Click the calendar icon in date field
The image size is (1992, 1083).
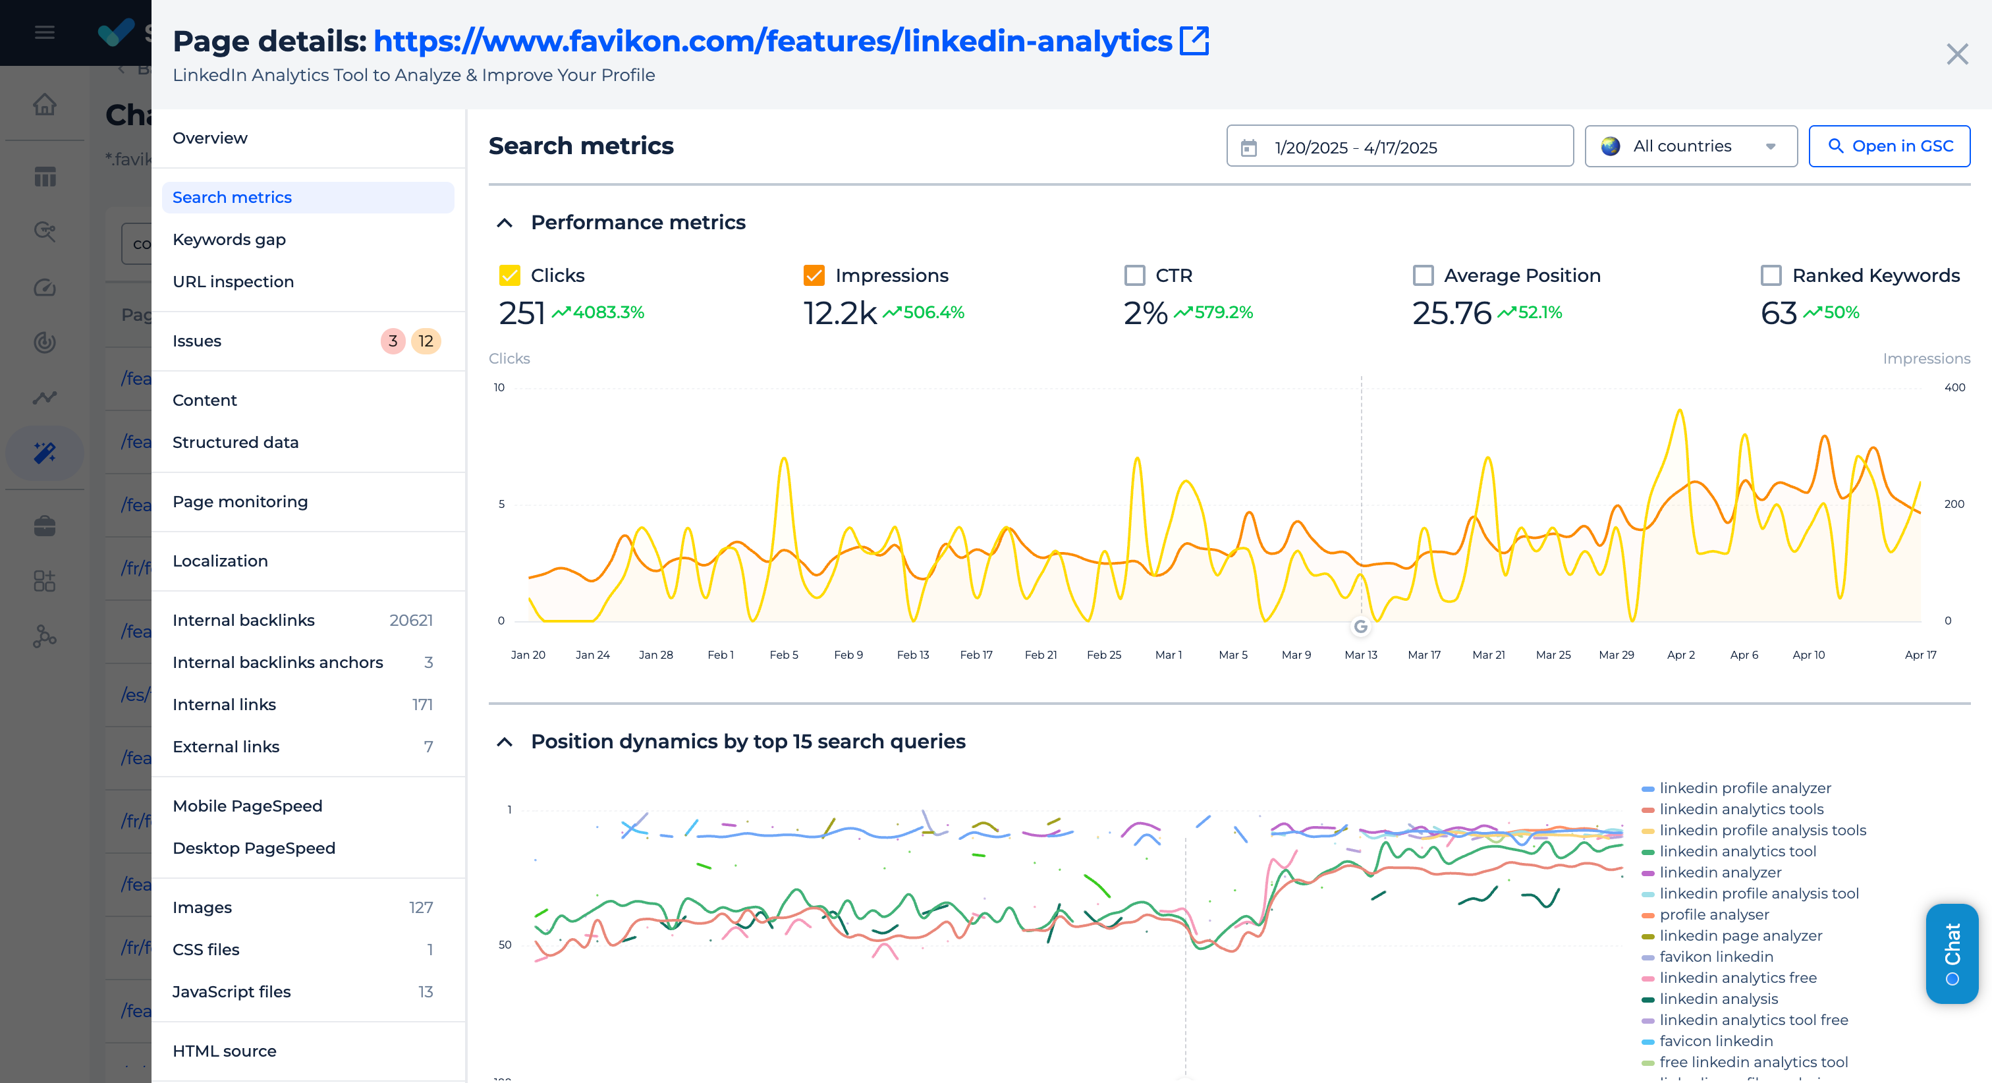(1249, 147)
